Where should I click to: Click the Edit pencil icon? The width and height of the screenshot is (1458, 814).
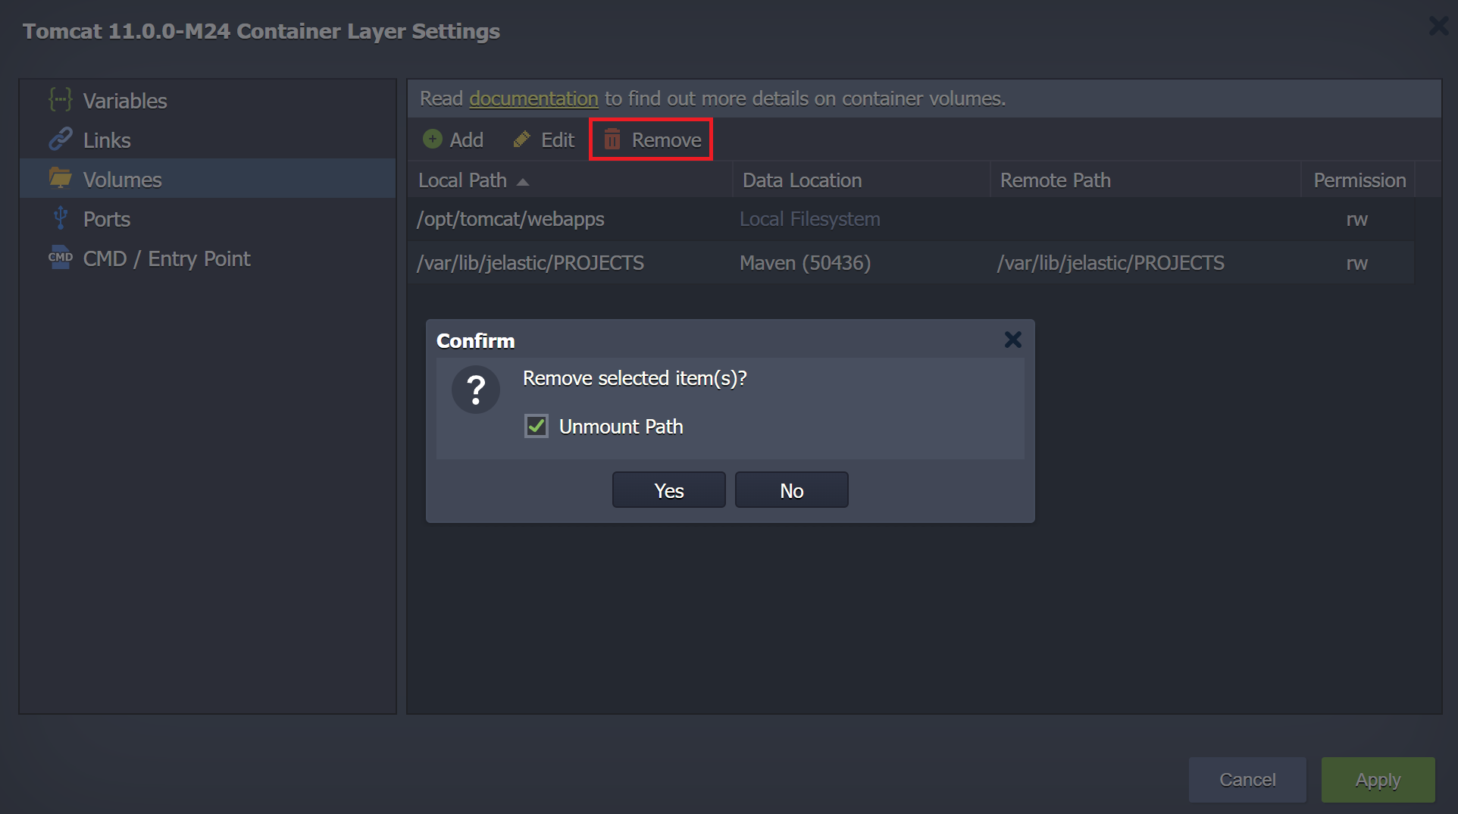pos(521,139)
